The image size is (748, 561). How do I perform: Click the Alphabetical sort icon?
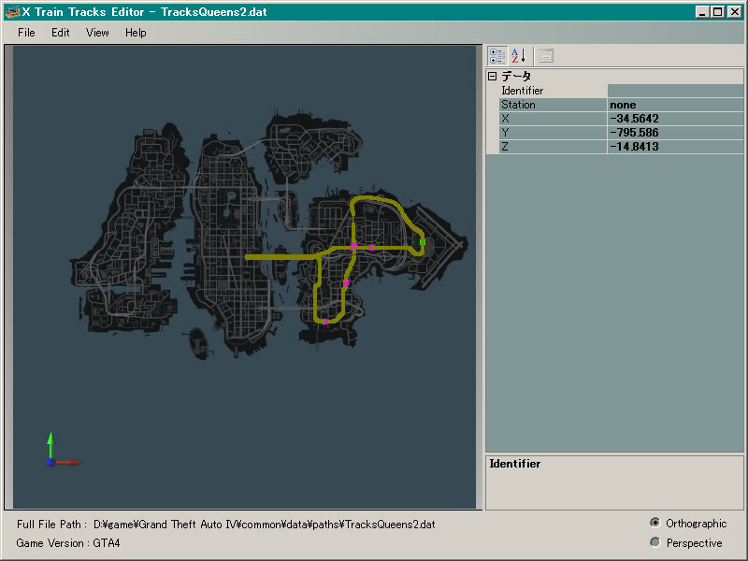[519, 56]
